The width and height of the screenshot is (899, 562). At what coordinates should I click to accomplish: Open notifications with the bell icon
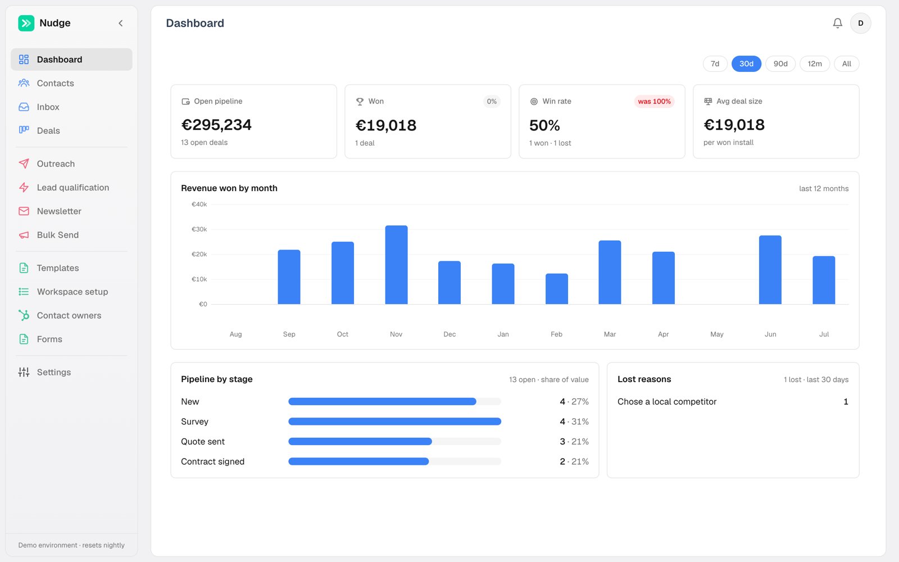(837, 23)
